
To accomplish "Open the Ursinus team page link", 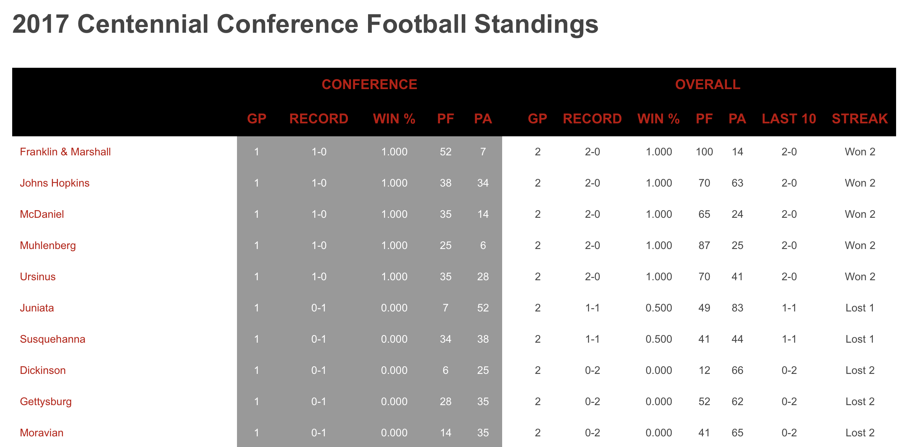I will [38, 277].
